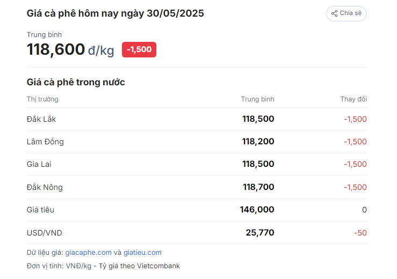This screenshot has width=397, height=279.
Task: Click the Giá tiêu pepper price row
Action: pos(197,210)
